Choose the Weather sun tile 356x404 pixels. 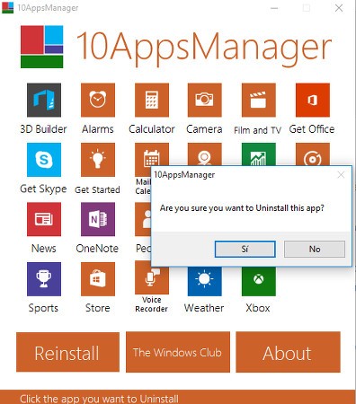click(x=205, y=281)
